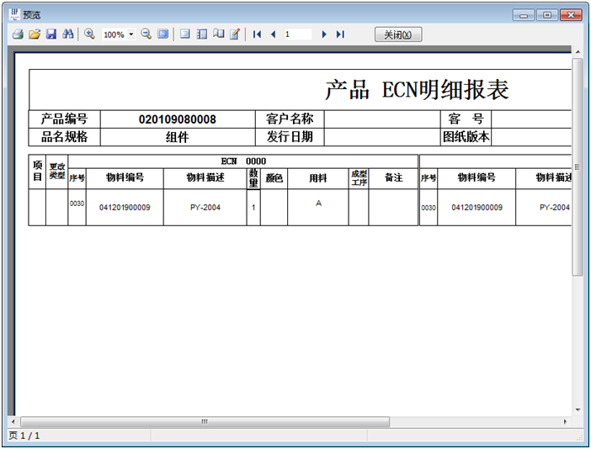Click the 用料 value A cell

pos(318,207)
